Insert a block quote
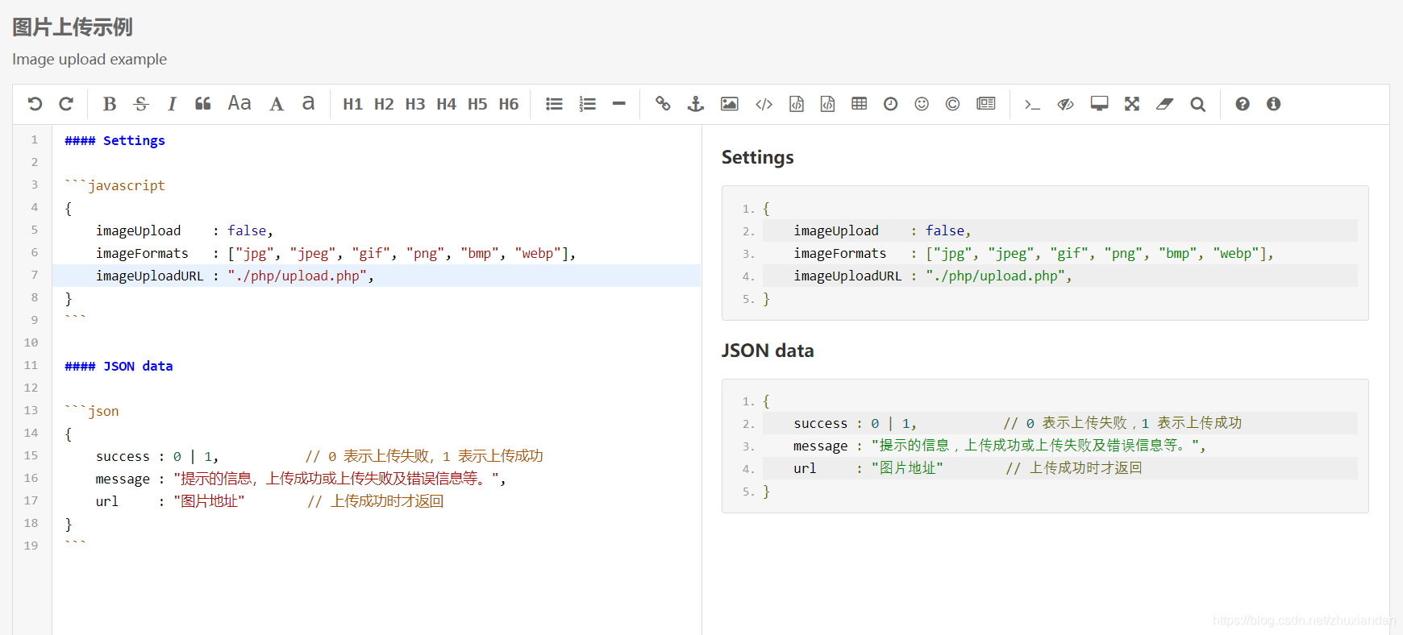The height and width of the screenshot is (635, 1403). (203, 104)
